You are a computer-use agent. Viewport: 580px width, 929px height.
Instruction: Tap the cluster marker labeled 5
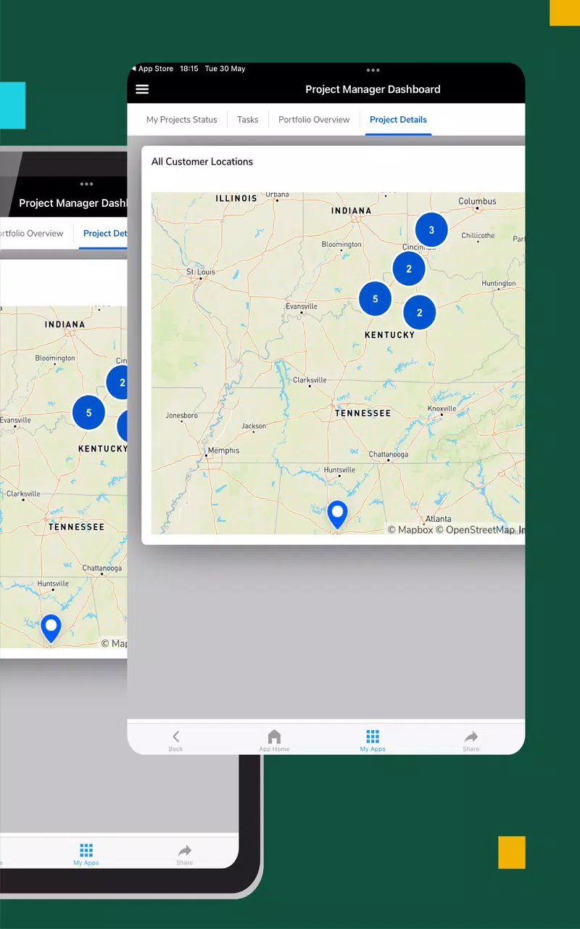click(x=376, y=298)
